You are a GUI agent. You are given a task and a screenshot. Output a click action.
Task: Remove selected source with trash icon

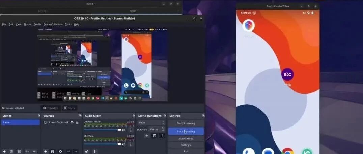[x=53, y=151]
